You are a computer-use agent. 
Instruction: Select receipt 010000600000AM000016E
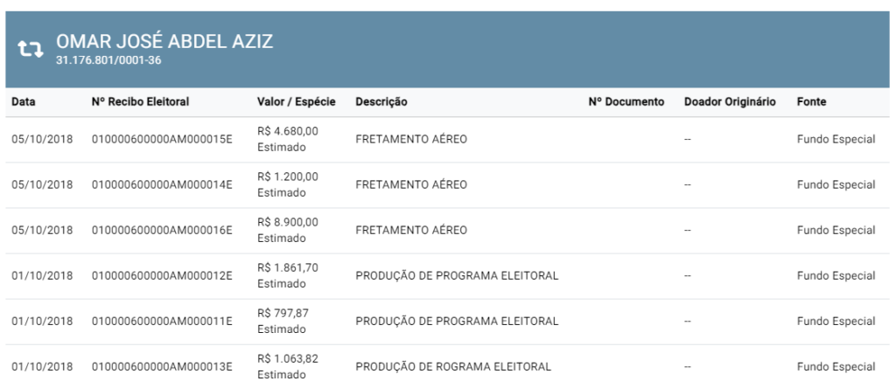click(162, 231)
